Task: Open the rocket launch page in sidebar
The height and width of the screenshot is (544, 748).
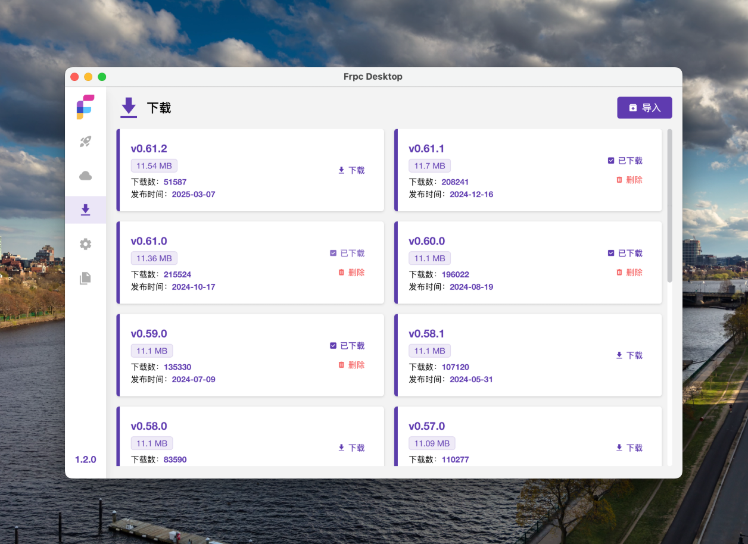Action: click(x=85, y=142)
